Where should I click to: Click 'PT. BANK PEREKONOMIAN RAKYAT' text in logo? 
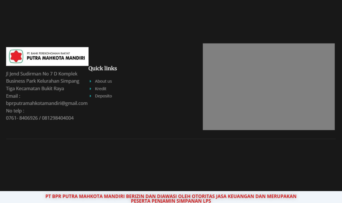(x=48, y=53)
